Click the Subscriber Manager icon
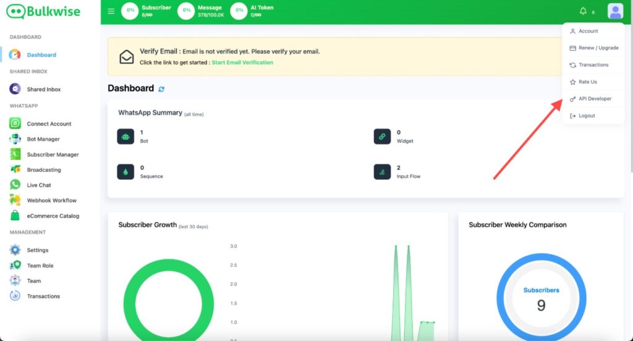This screenshot has height=341, width=633. pos(15,154)
